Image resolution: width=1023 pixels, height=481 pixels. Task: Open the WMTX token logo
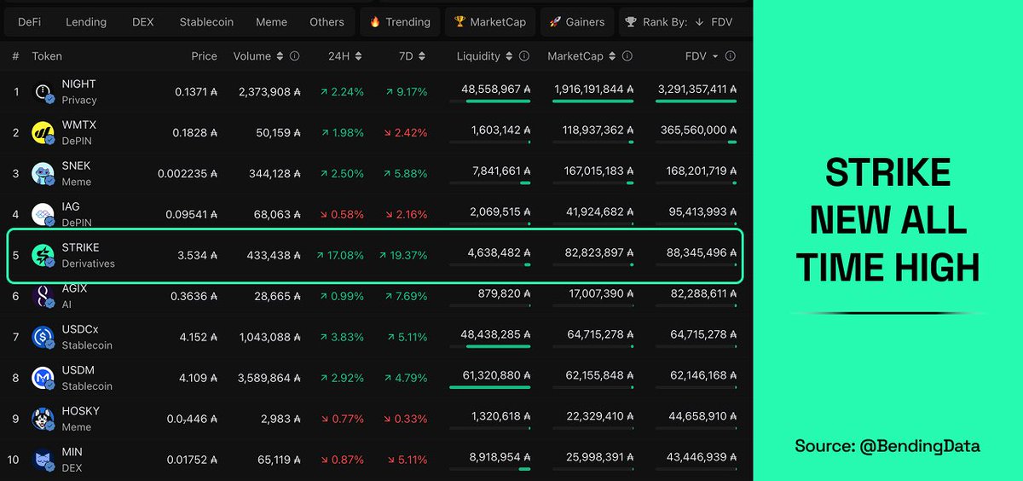(x=43, y=133)
